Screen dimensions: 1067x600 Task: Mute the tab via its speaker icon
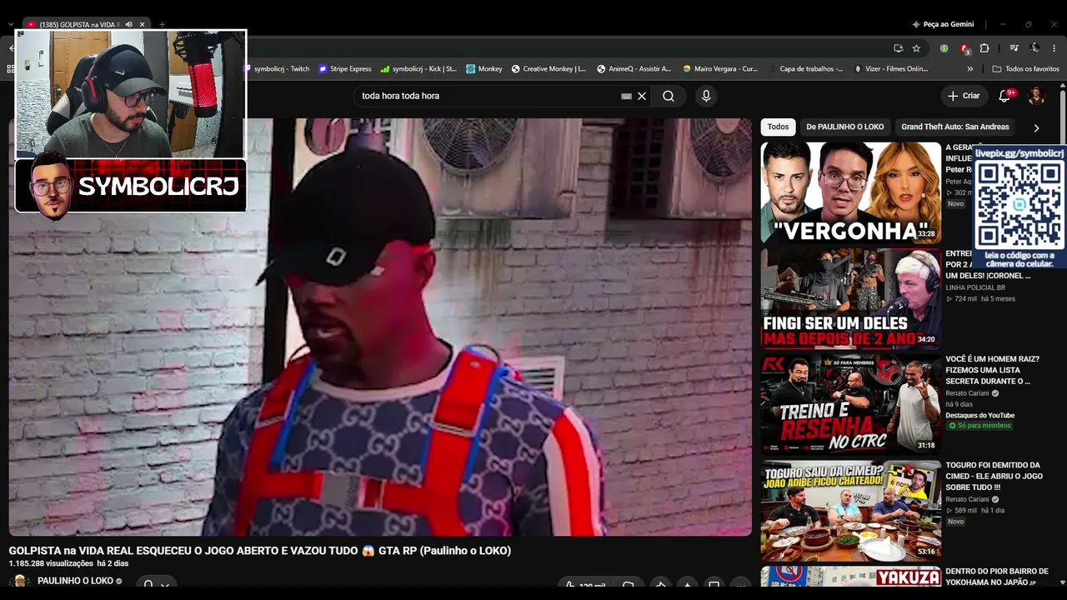click(128, 25)
